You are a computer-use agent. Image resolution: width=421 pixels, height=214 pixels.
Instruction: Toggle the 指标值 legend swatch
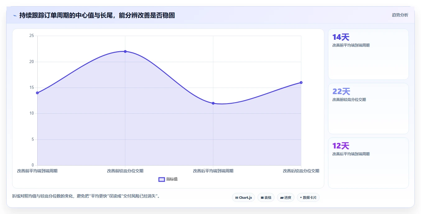[162, 179]
